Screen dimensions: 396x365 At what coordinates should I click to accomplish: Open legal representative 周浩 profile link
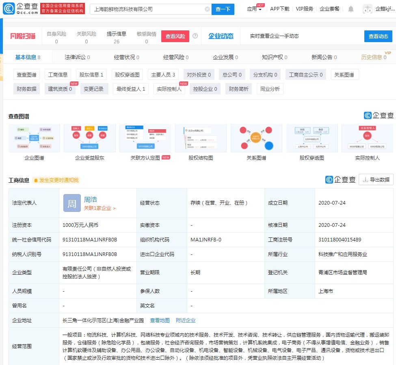pos(91,199)
